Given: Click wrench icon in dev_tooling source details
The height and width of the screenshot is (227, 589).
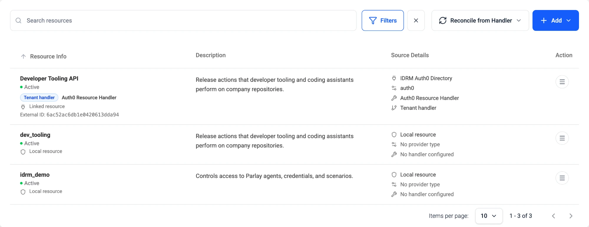Looking at the screenshot, I should click(x=394, y=154).
